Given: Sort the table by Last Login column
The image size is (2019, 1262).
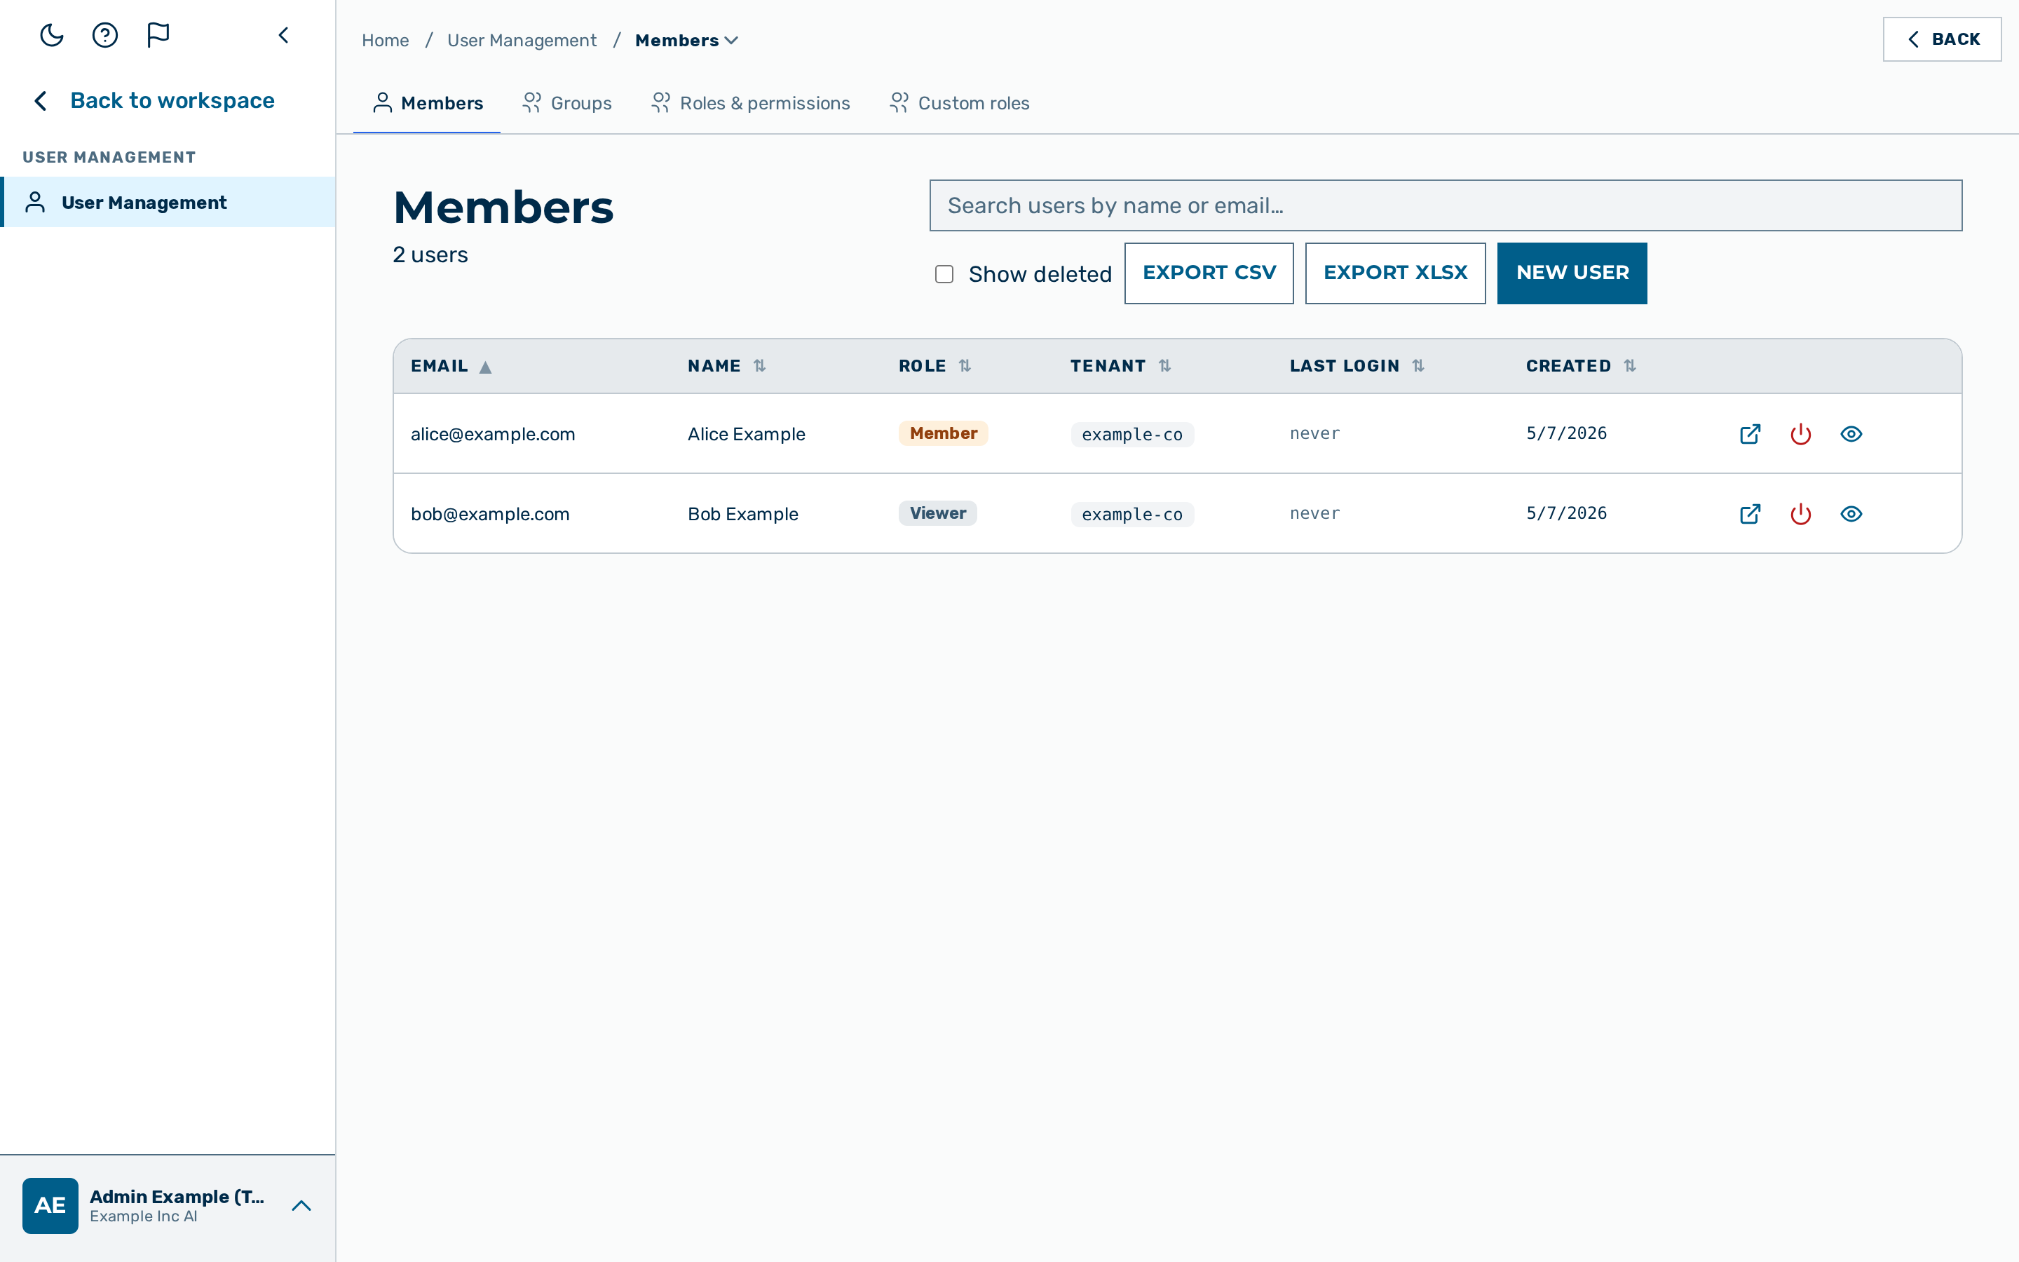Looking at the screenshot, I should [1357, 365].
